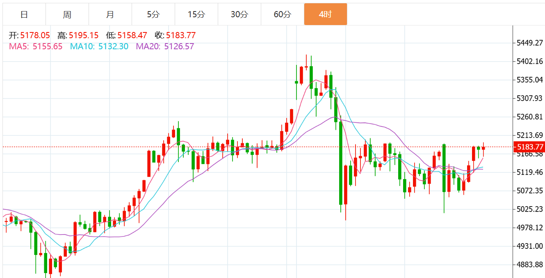Select the 周 weekly timeframe tab
Screen dimensions: 545x278
click(x=67, y=14)
